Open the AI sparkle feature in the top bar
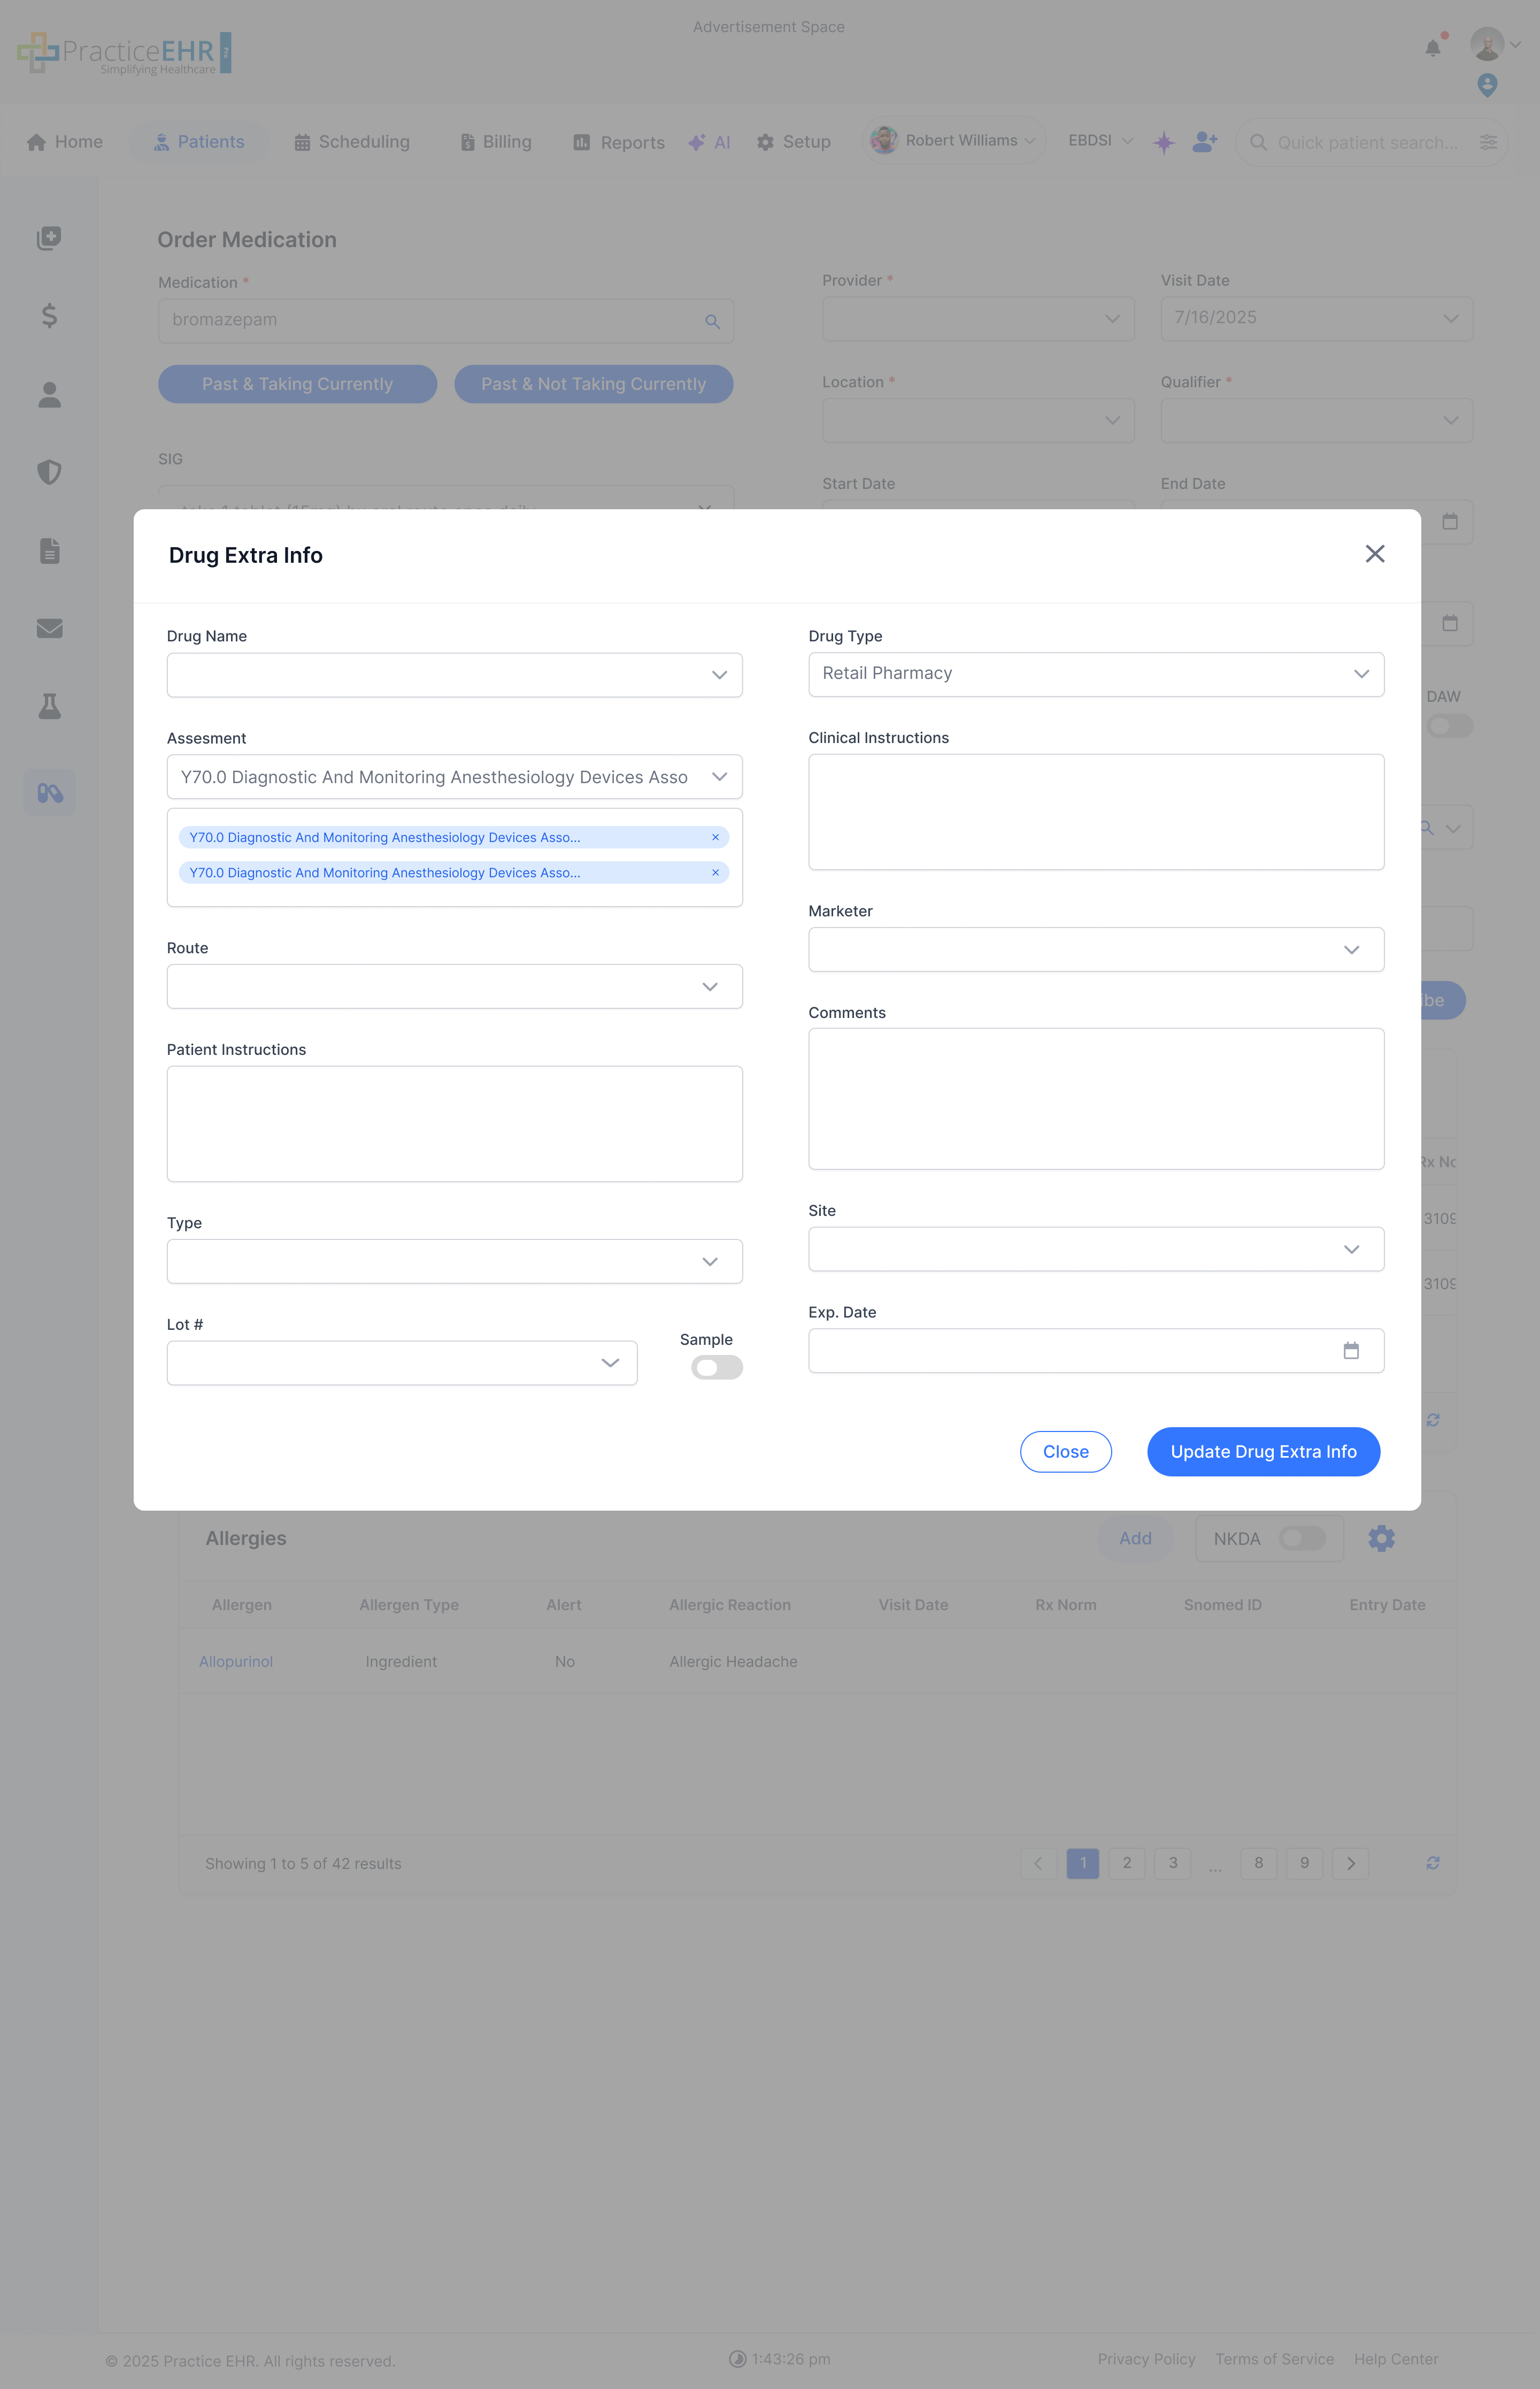Image resolution: width=1540 pixels, height=2389 pixels. (x=709, y=142)
